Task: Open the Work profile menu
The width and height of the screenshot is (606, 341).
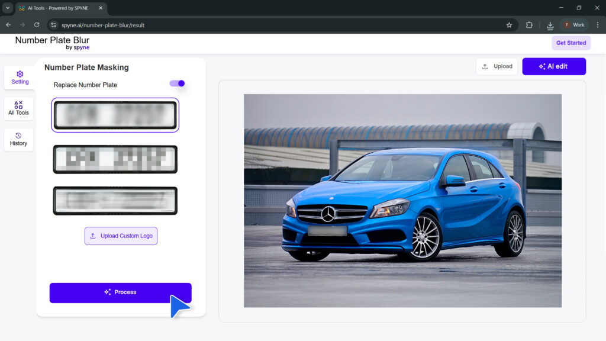Action: (x=574, y=25)
